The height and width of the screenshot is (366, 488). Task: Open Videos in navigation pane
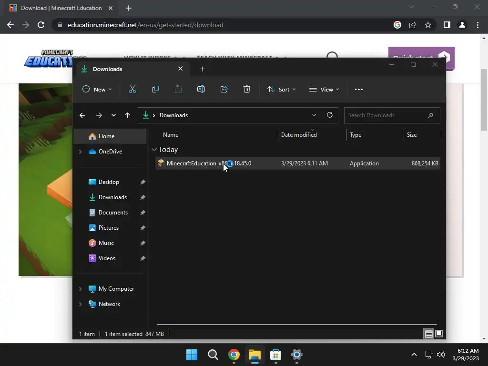[110, 258]
